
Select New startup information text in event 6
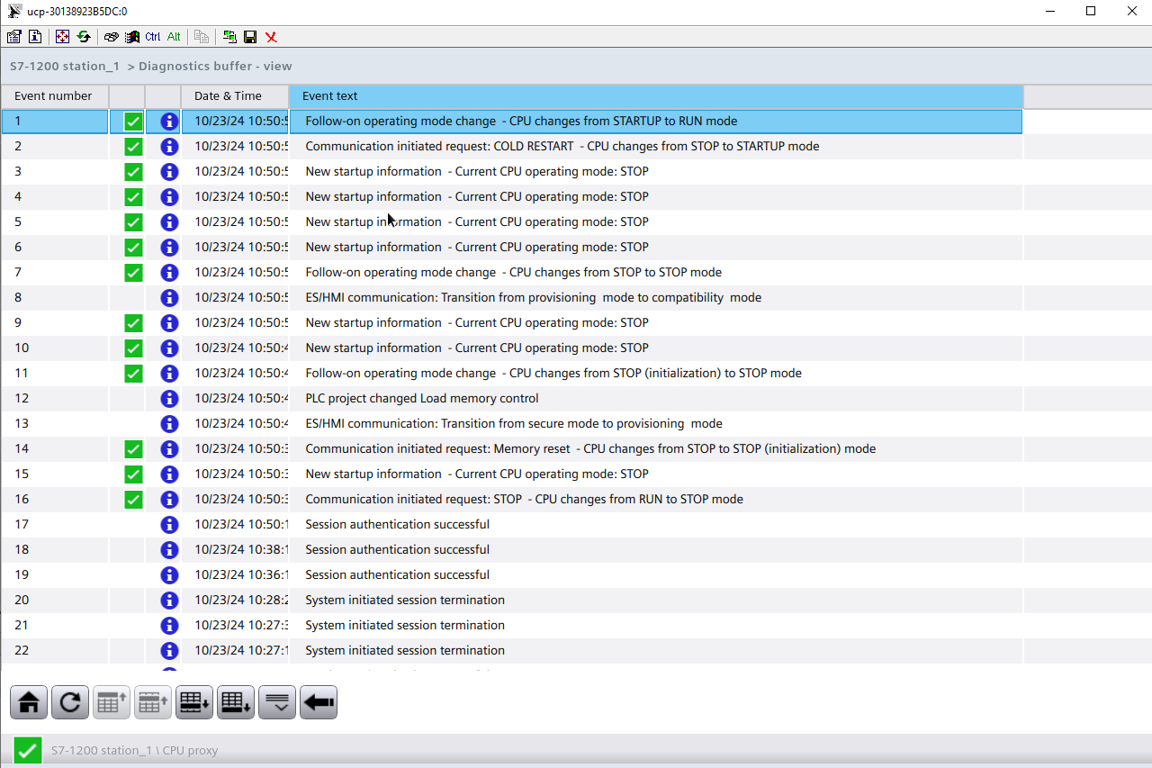point(373,248)
